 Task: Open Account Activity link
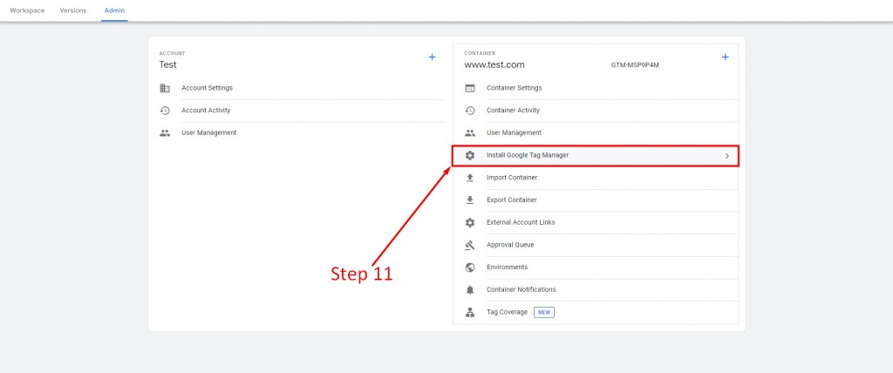tap(206, 111)
